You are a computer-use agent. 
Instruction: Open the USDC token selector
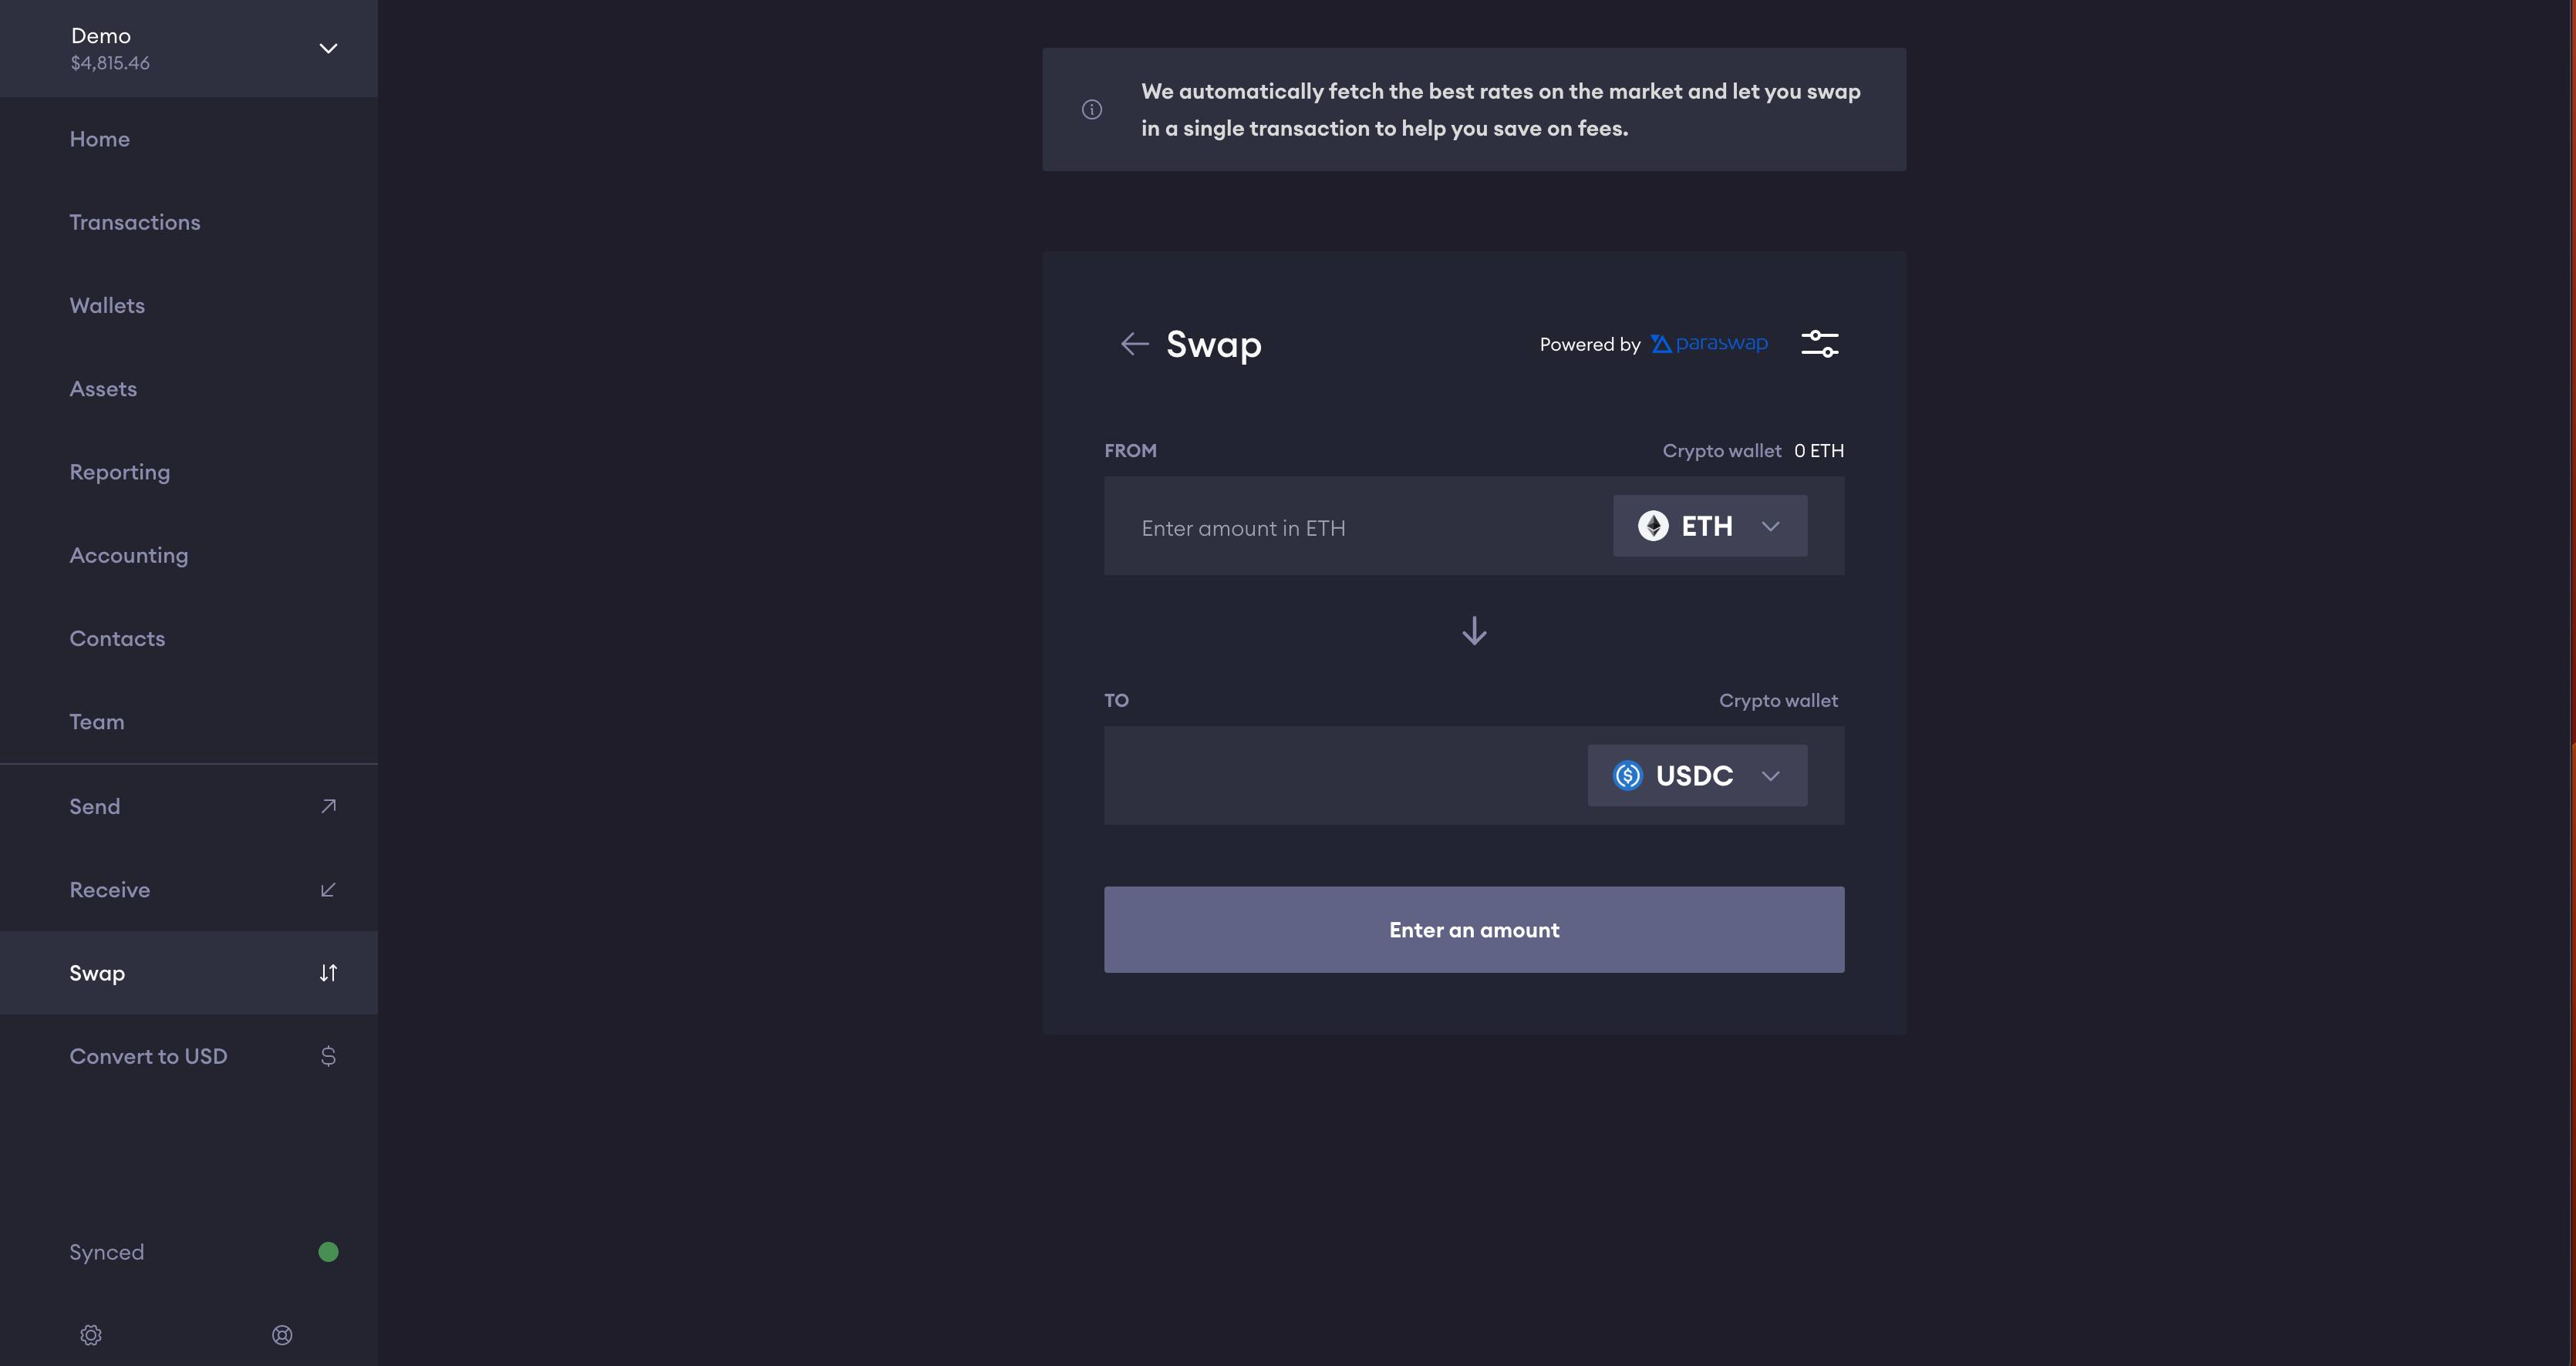(x=1697, y=776)
